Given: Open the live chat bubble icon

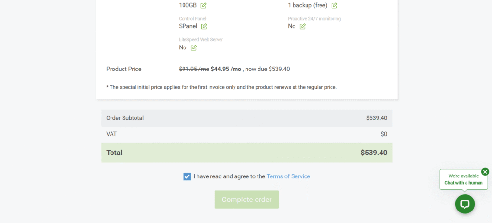Looking at the screenshot, I should click(465, 204).
